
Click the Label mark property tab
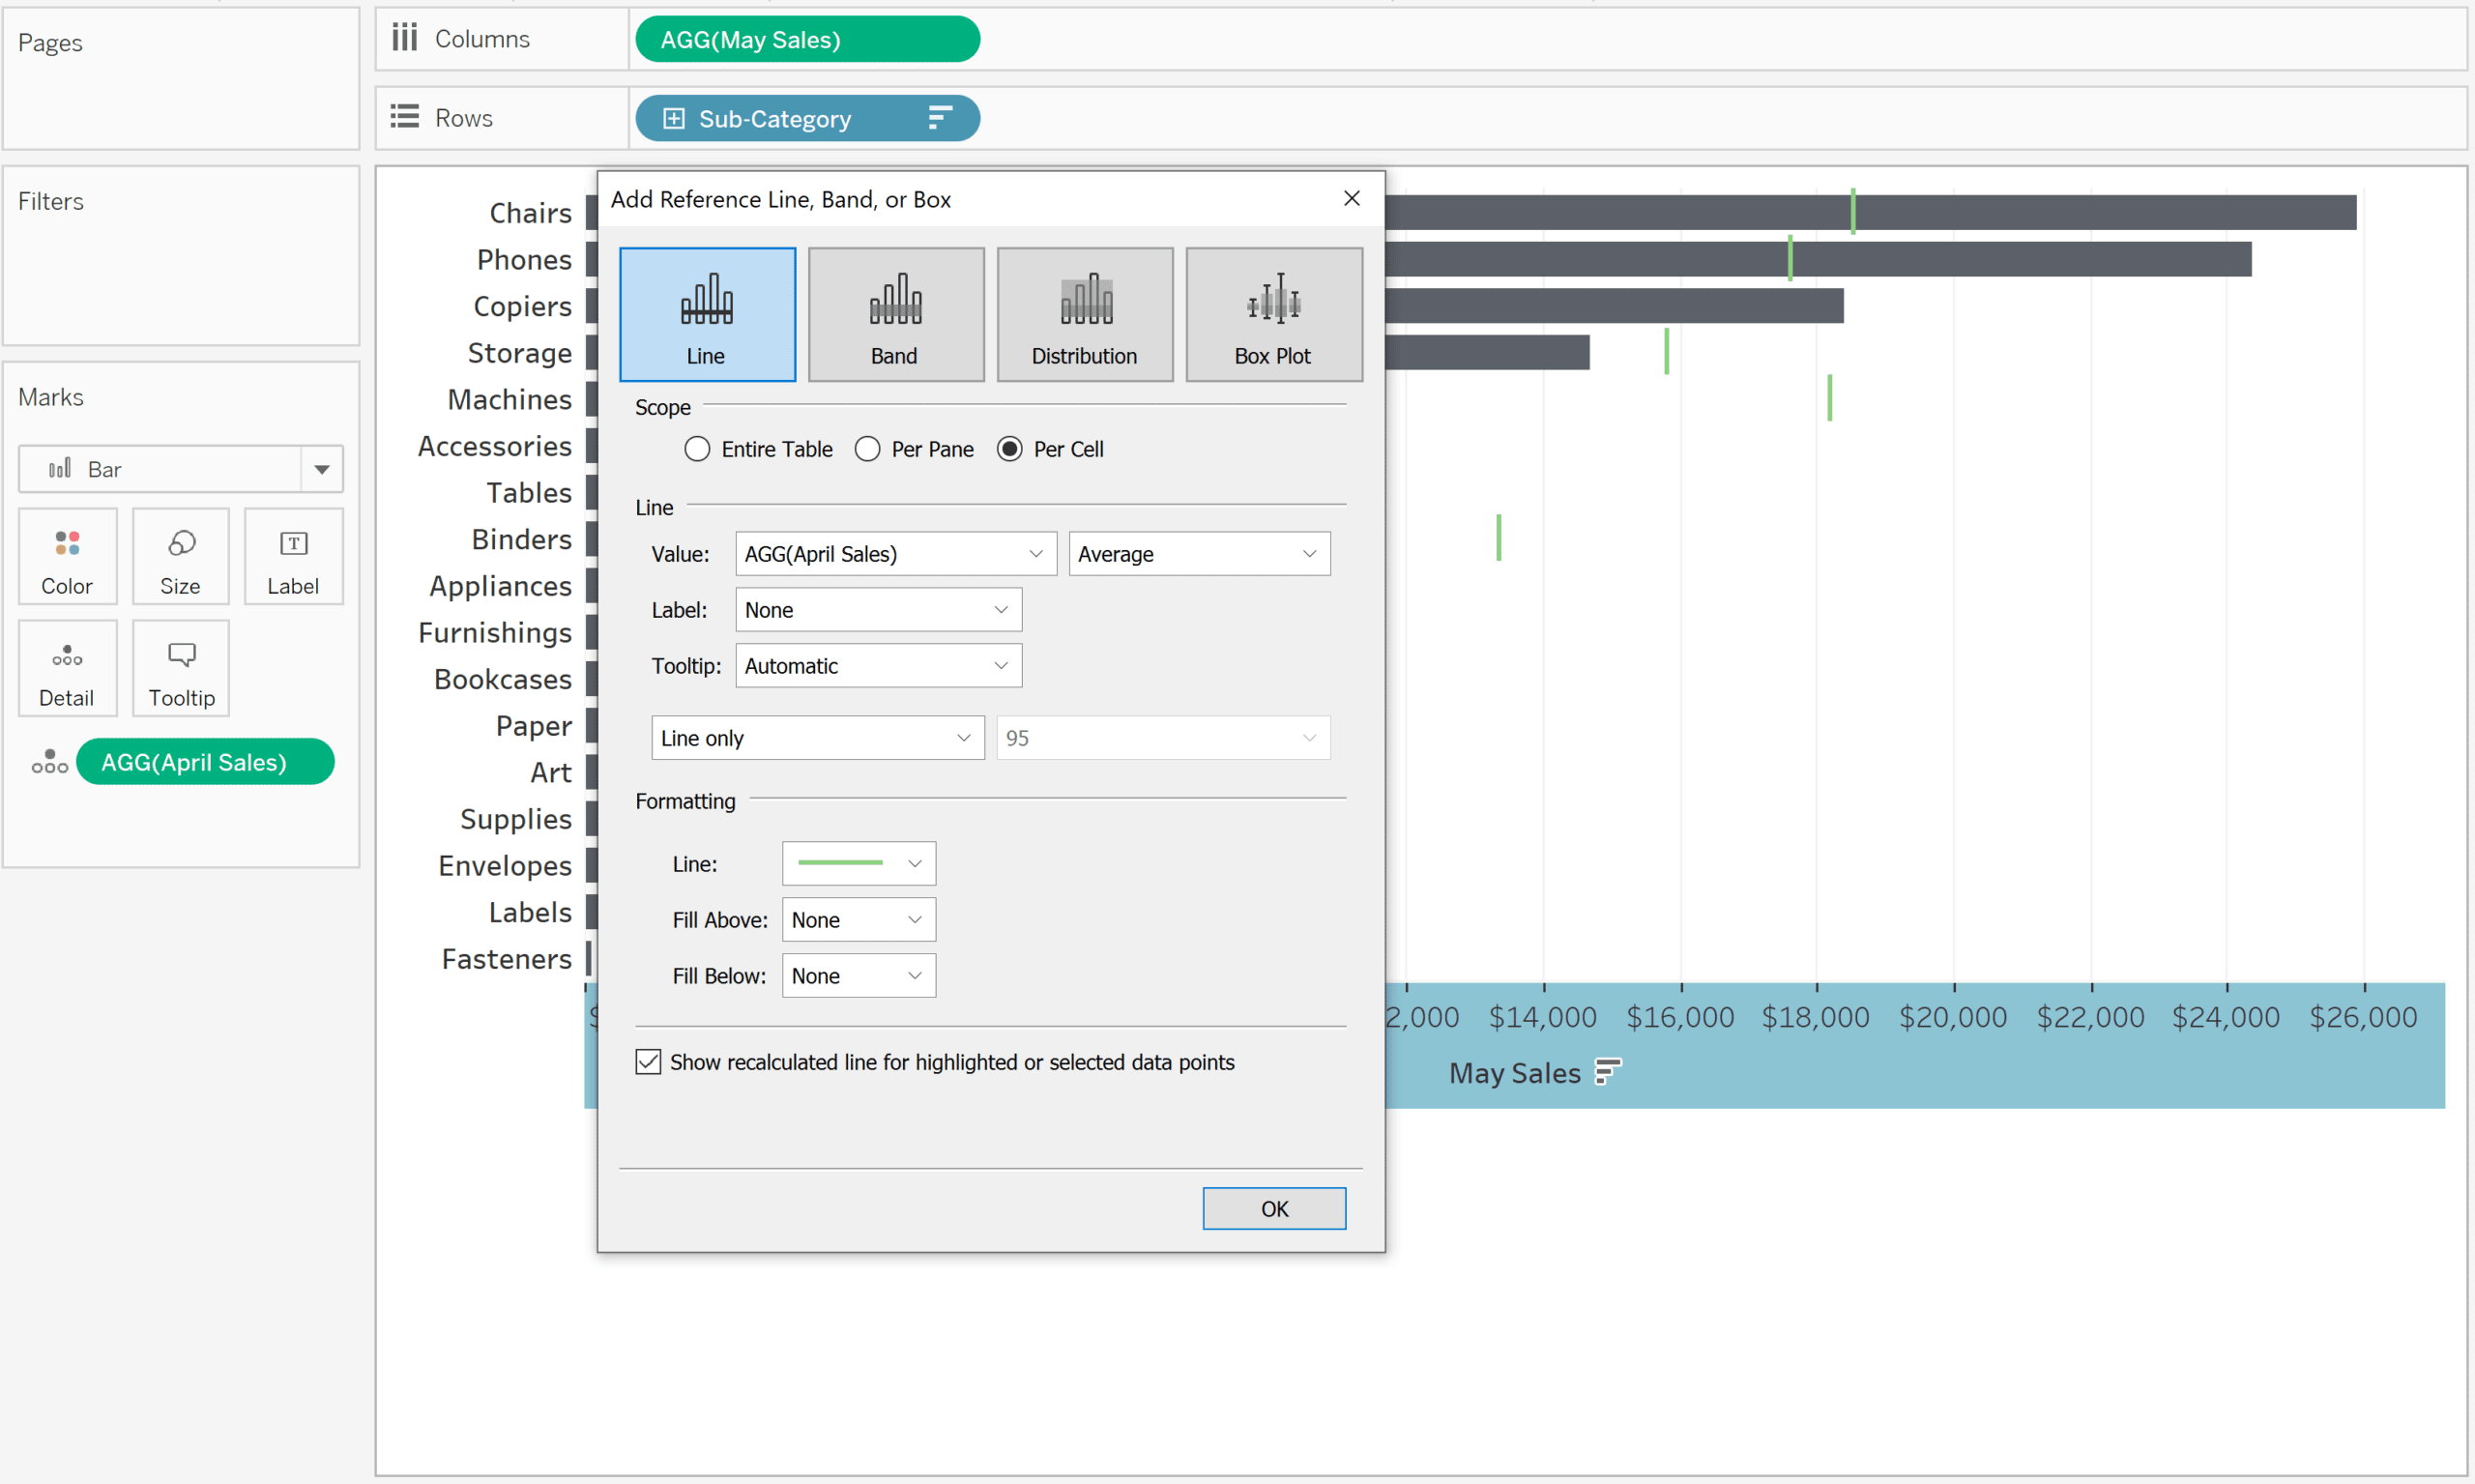pos(291,560)
